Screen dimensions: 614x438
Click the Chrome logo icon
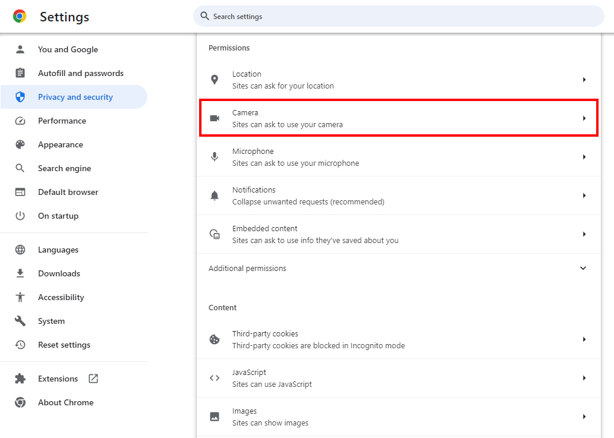(20, 17)
